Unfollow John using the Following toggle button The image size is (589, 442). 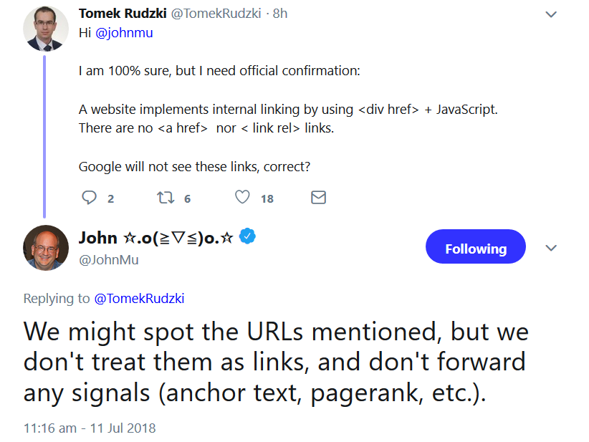475,246
